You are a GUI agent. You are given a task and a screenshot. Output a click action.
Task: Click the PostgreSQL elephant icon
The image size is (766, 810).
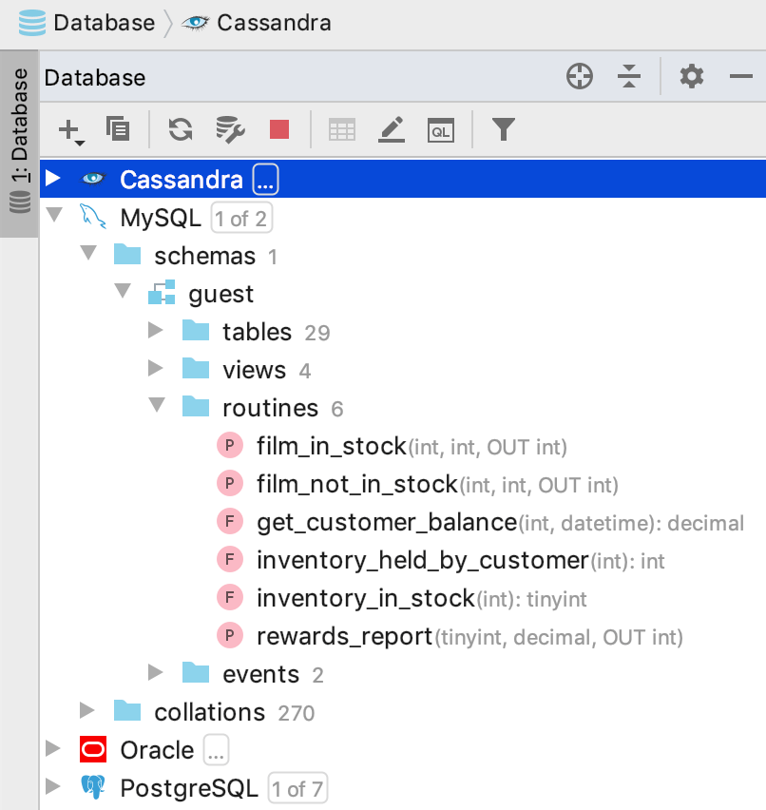[x=93, y=787]
